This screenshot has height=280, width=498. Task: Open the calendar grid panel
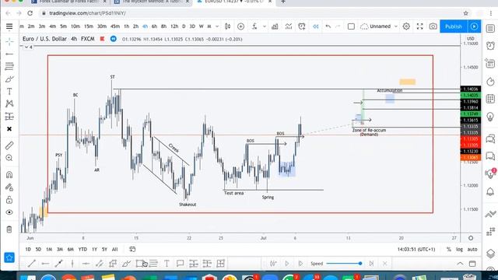click(x=490, y=99)
